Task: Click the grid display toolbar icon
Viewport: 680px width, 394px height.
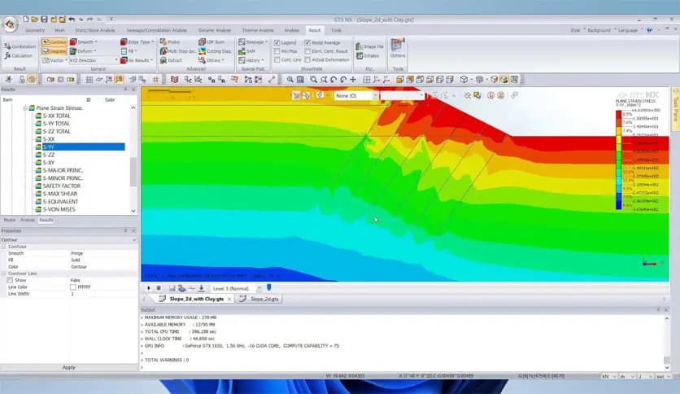Action: pos(89,80)
